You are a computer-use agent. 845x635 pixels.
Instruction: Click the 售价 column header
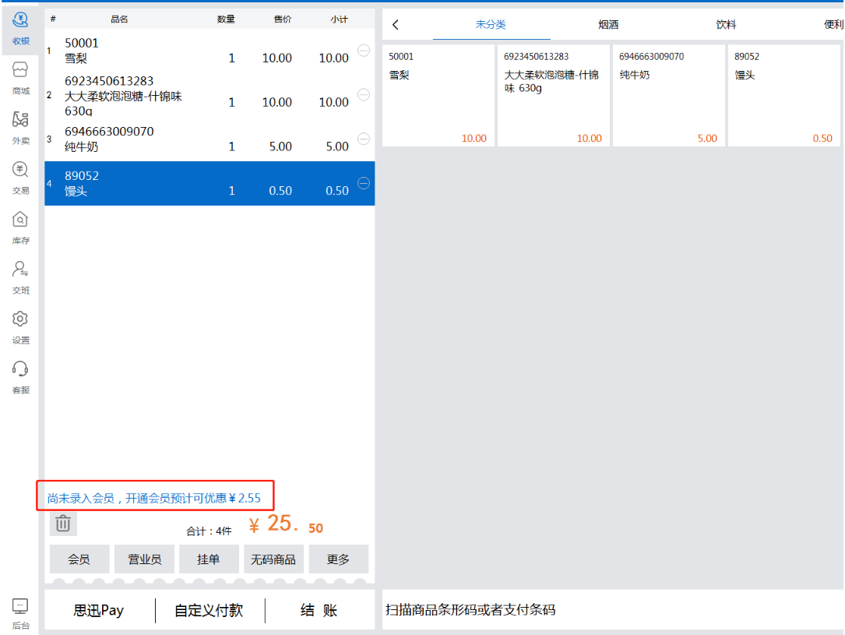tap(283, 19)
